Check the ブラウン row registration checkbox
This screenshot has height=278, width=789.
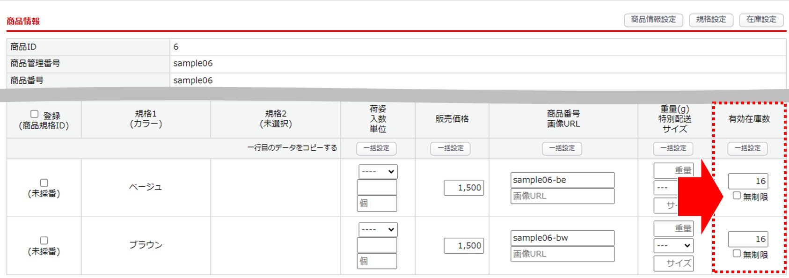pos(44,241)
